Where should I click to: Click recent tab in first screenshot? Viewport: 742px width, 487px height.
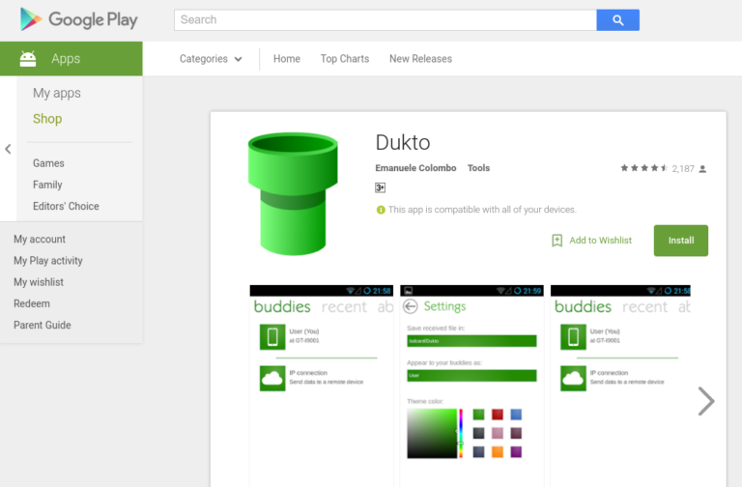click(x=344, y=307)
